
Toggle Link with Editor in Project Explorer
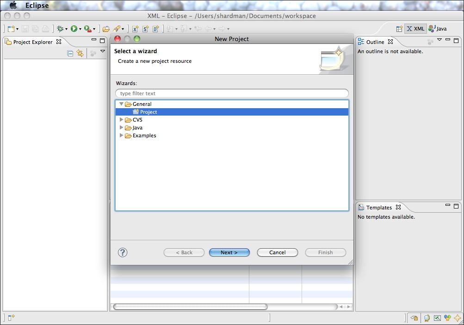point(80,53)
